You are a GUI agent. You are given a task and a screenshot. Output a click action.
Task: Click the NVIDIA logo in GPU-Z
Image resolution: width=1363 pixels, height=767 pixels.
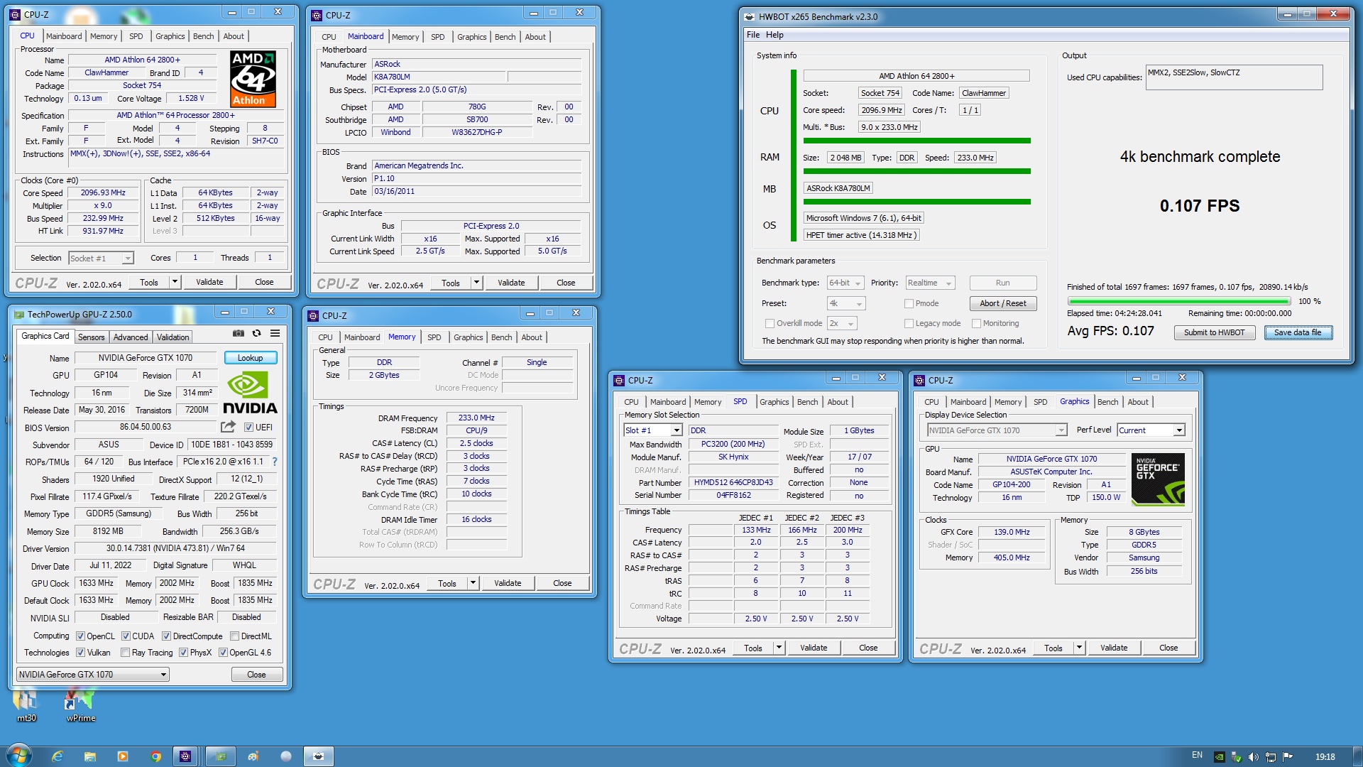[250, 393]
